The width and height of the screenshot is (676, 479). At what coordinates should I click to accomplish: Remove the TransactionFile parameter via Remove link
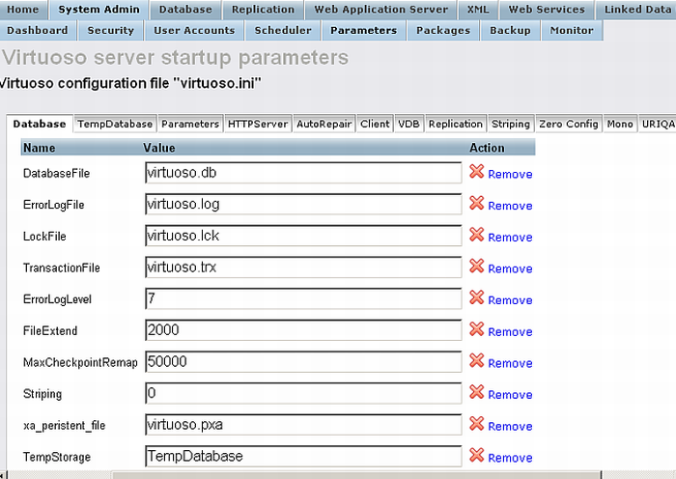(510, 268)
